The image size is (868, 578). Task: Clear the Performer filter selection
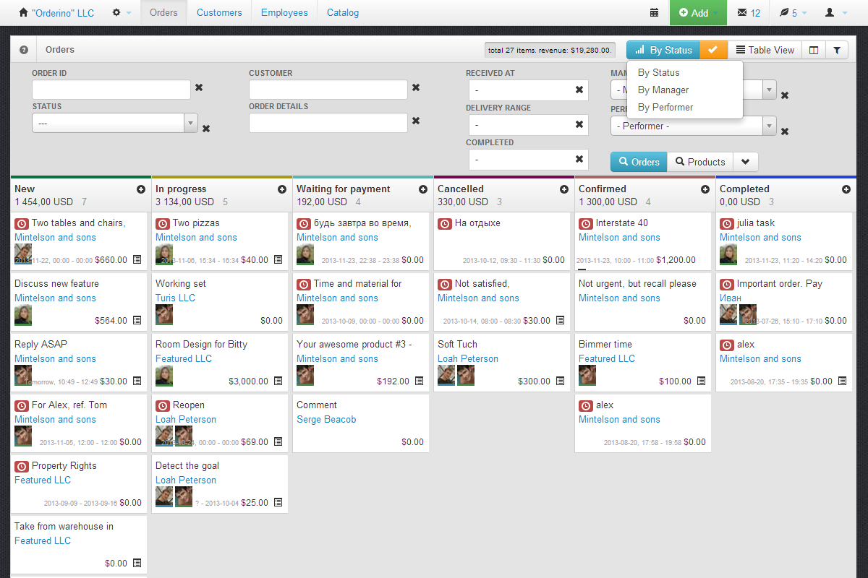tap(785, 131)
